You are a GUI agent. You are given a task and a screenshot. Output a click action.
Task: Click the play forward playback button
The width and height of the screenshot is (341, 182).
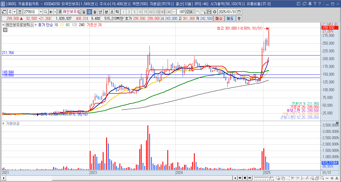(235, 178)
